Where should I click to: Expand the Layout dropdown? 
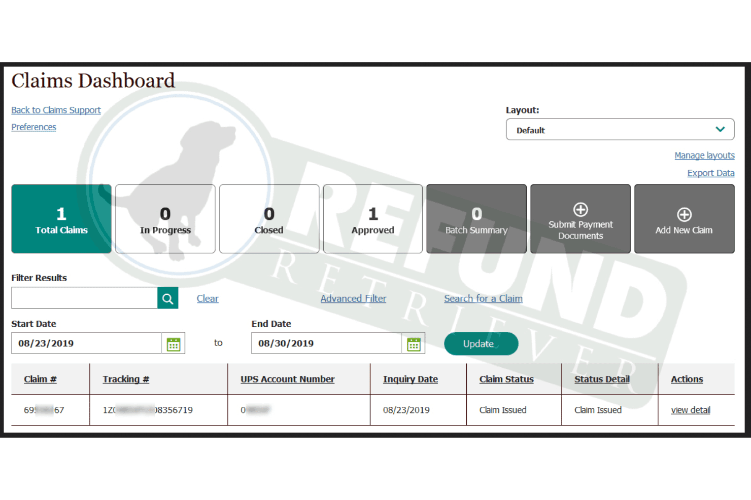click(x=620, y=130)
